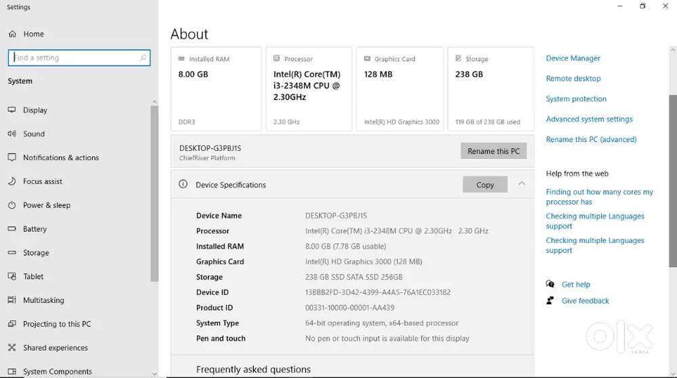Screen dimensions: 677x378
Task: Click Product ID value 00331-10000-00001-AA439
Action: tap(350, 308)
